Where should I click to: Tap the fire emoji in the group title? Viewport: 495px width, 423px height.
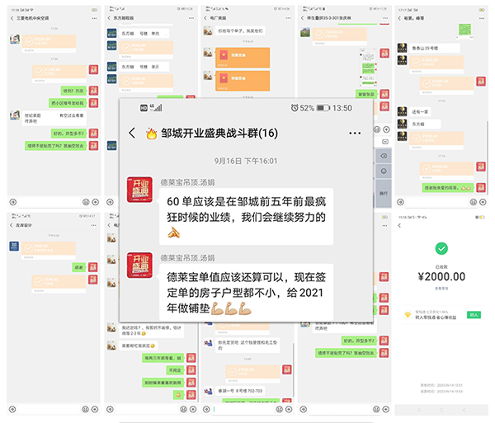click(151, 134)
